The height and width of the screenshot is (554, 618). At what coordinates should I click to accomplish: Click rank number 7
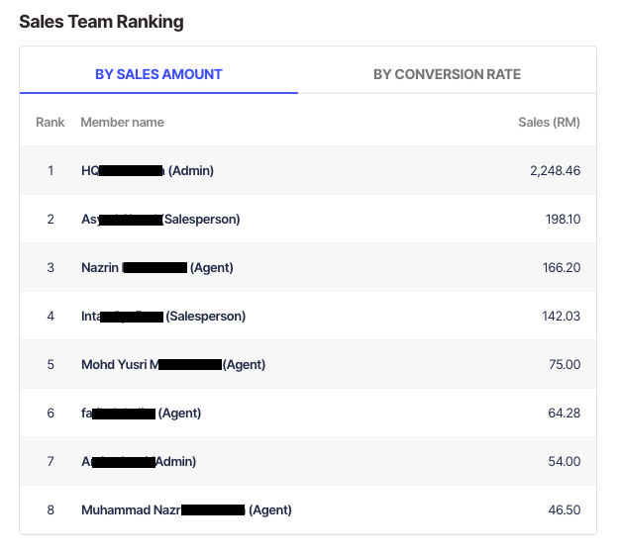(51, 461)
